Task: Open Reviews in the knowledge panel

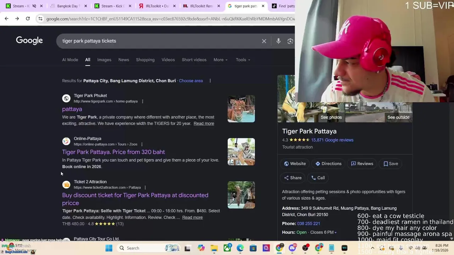Action: (x=362, y=164)
